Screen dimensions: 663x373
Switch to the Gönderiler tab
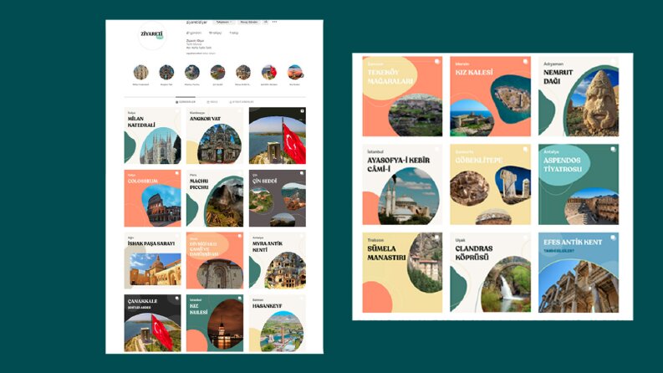(x=186, y=102)
